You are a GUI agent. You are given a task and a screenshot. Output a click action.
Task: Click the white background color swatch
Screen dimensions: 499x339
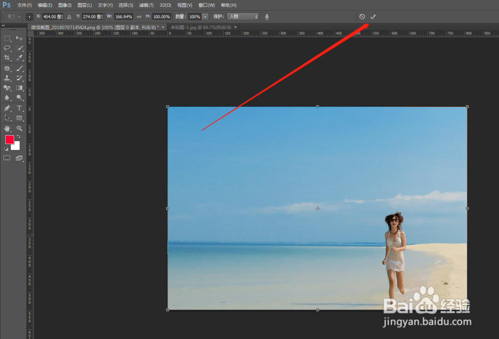(x=16, y=147)
